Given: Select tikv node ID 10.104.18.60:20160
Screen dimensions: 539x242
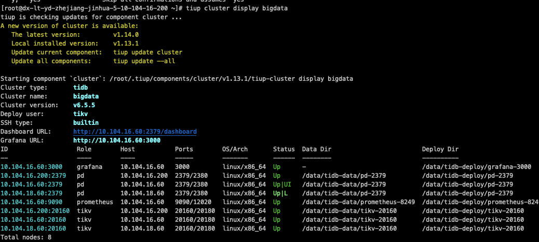Looking at the screenshot, I should 33,229.
